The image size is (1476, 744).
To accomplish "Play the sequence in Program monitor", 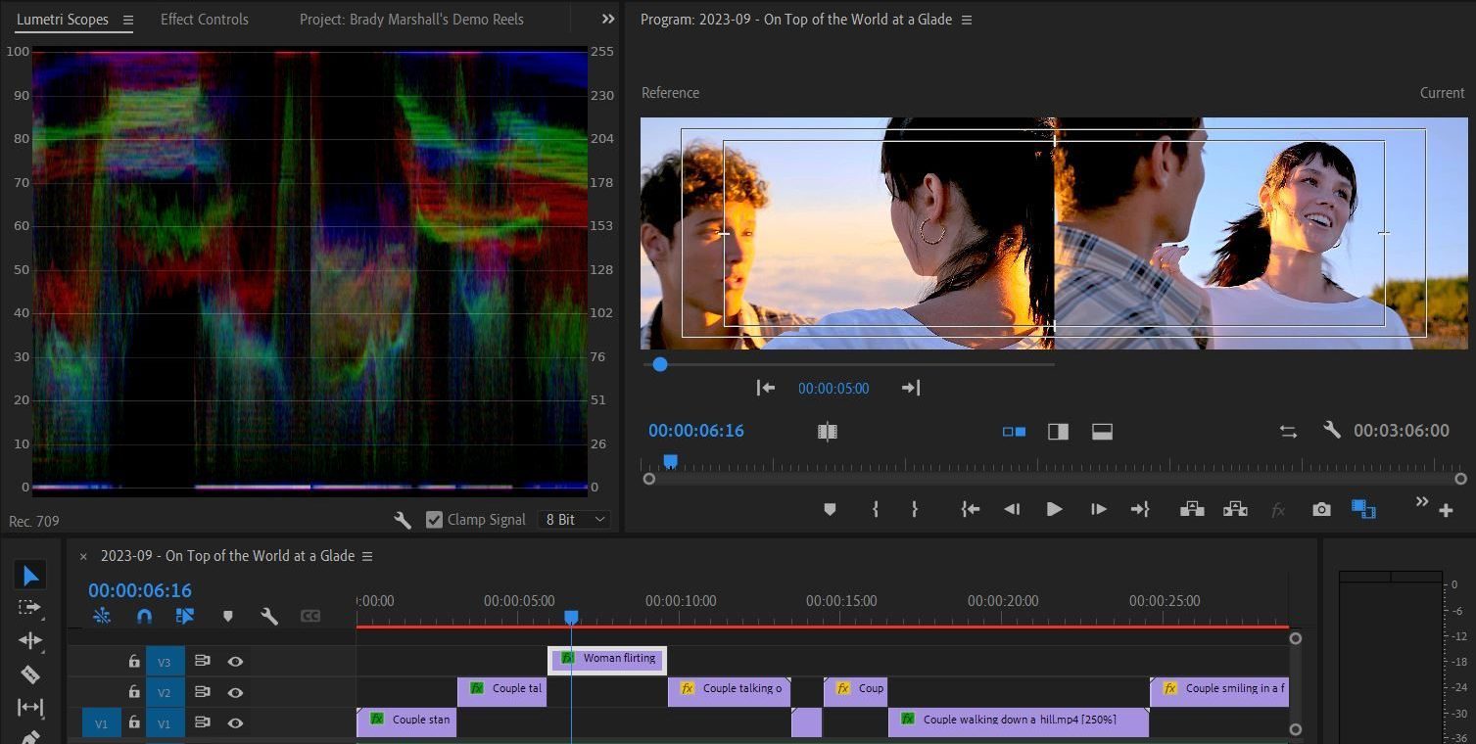I will coord(1054,509).
